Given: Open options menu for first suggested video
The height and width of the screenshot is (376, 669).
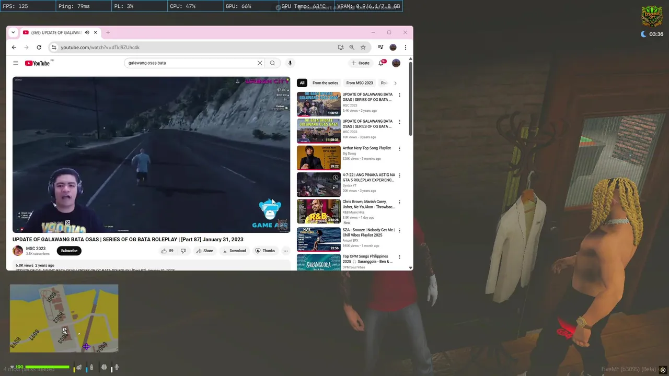Looking at the screenshot, I should click(400, 95).
